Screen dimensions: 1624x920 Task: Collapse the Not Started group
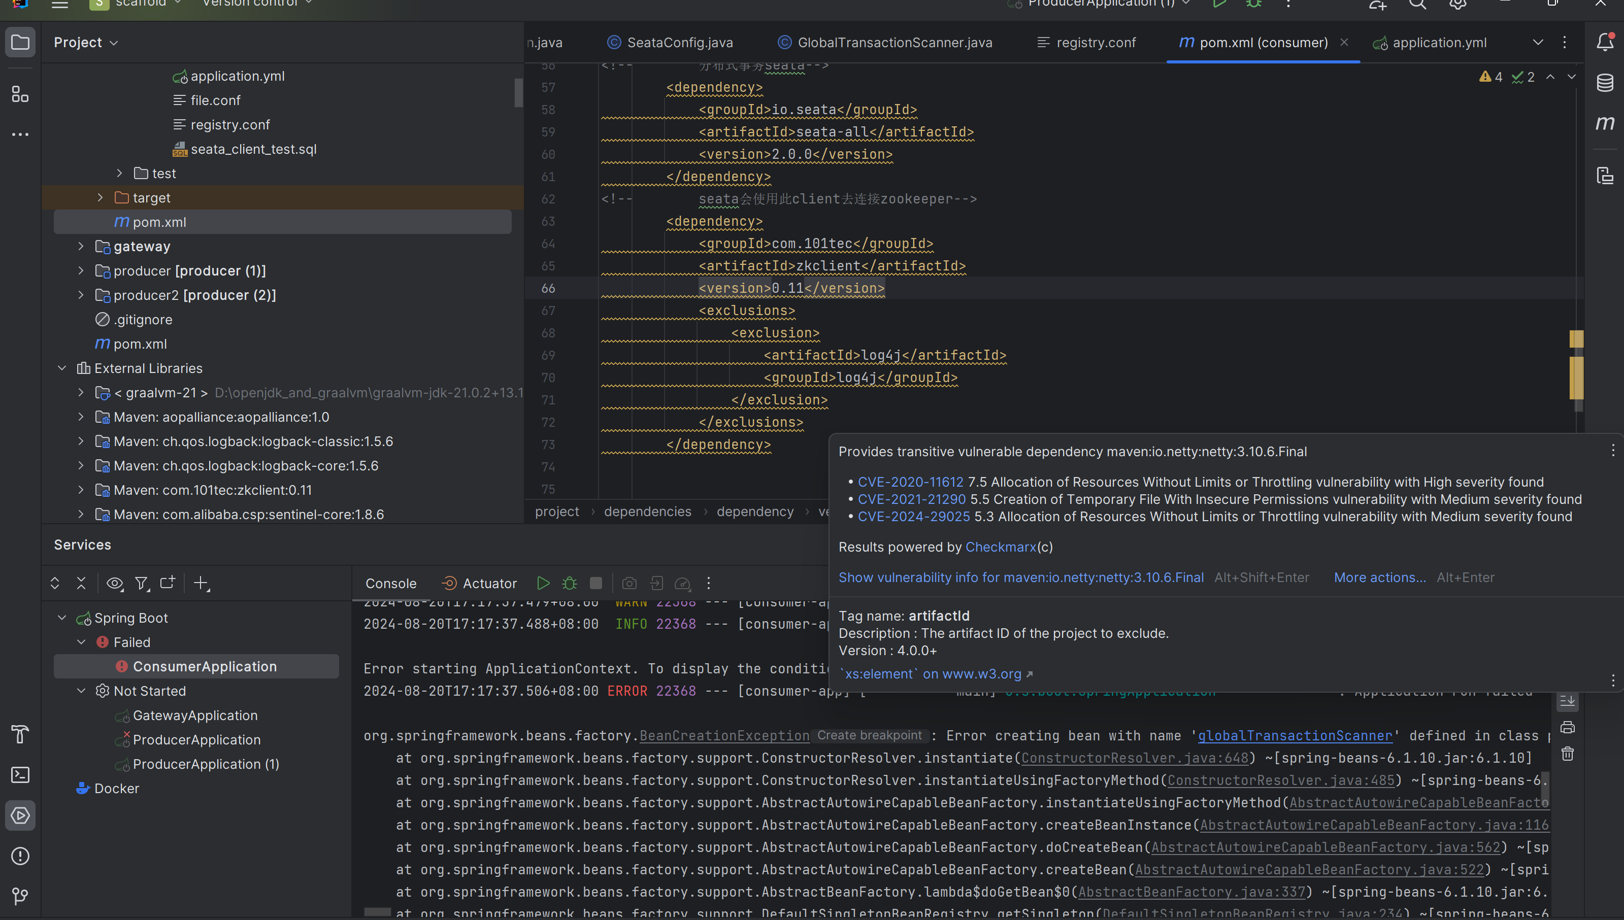[x=81, y=691]
